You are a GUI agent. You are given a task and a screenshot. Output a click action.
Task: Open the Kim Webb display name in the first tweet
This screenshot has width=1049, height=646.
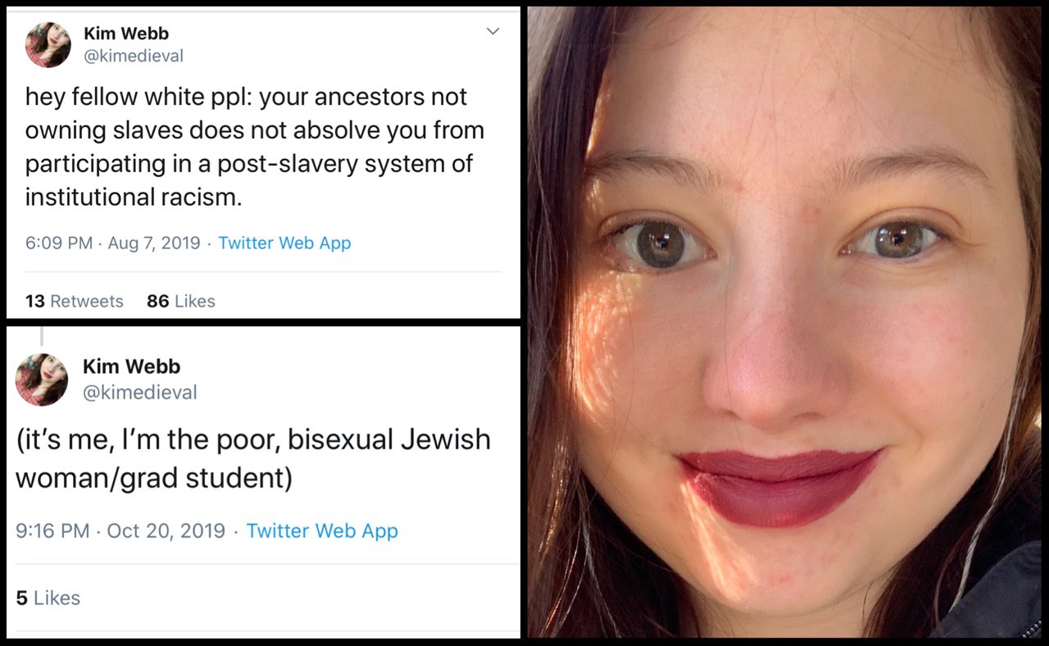[126, 33]
